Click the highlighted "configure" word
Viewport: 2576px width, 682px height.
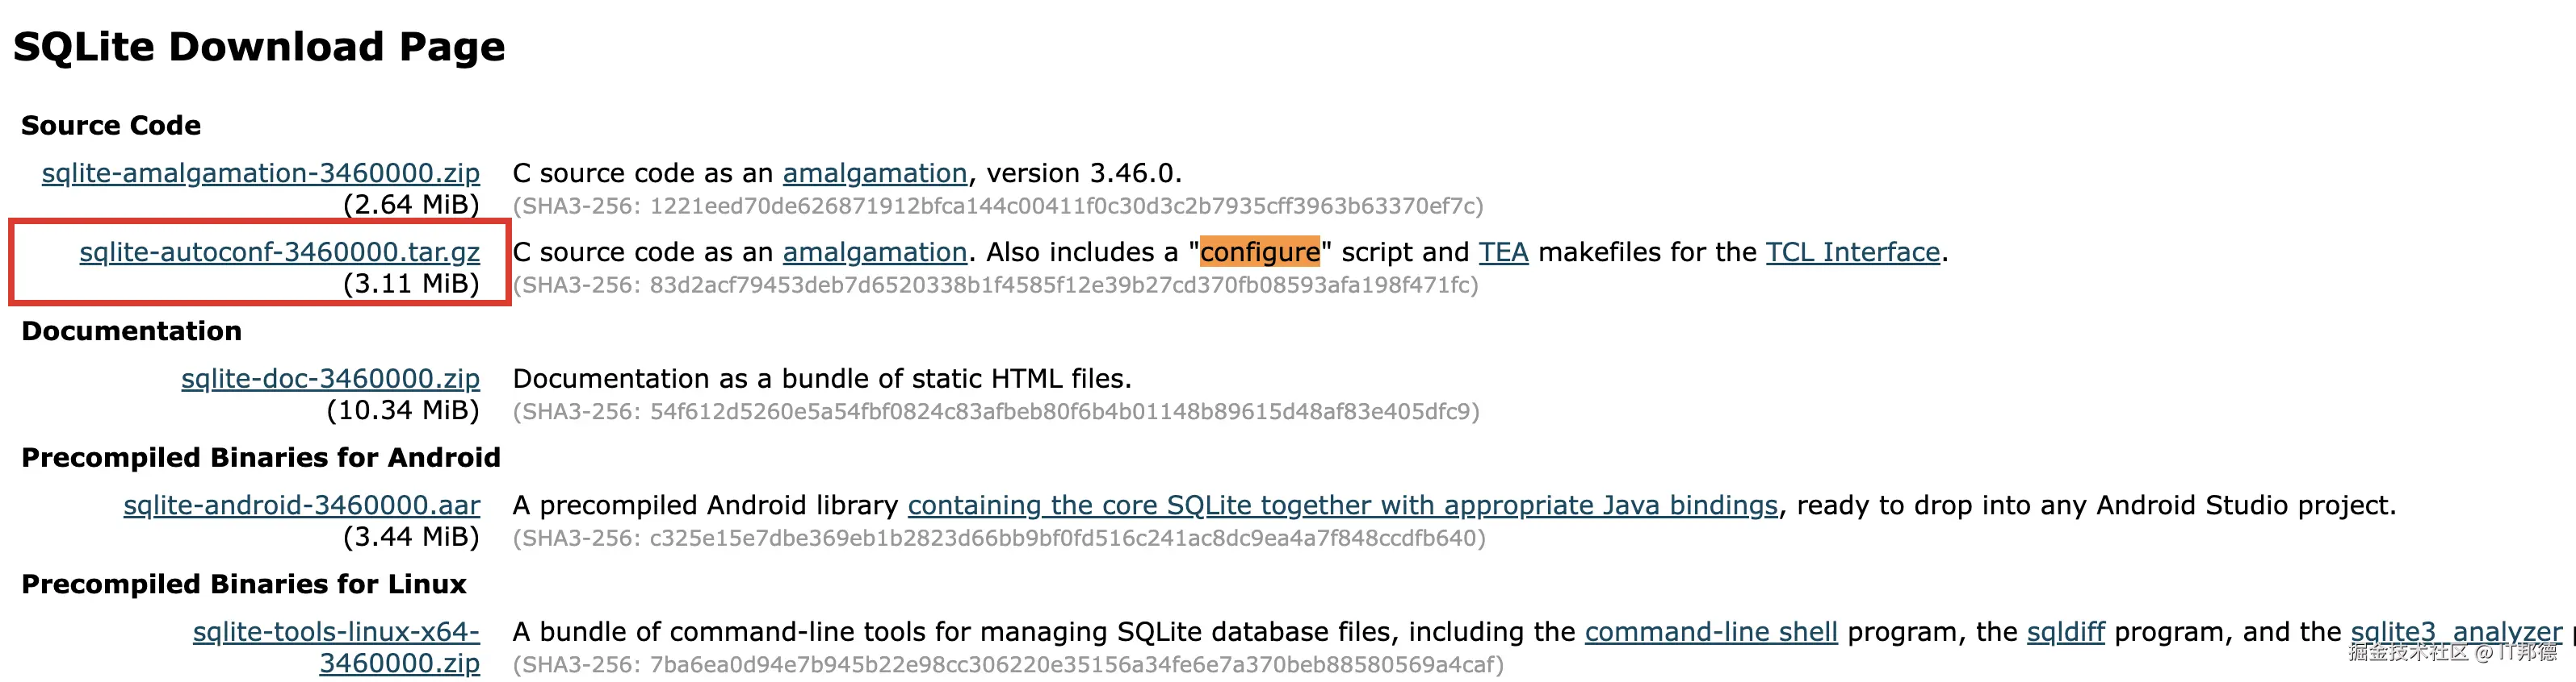1259,252
